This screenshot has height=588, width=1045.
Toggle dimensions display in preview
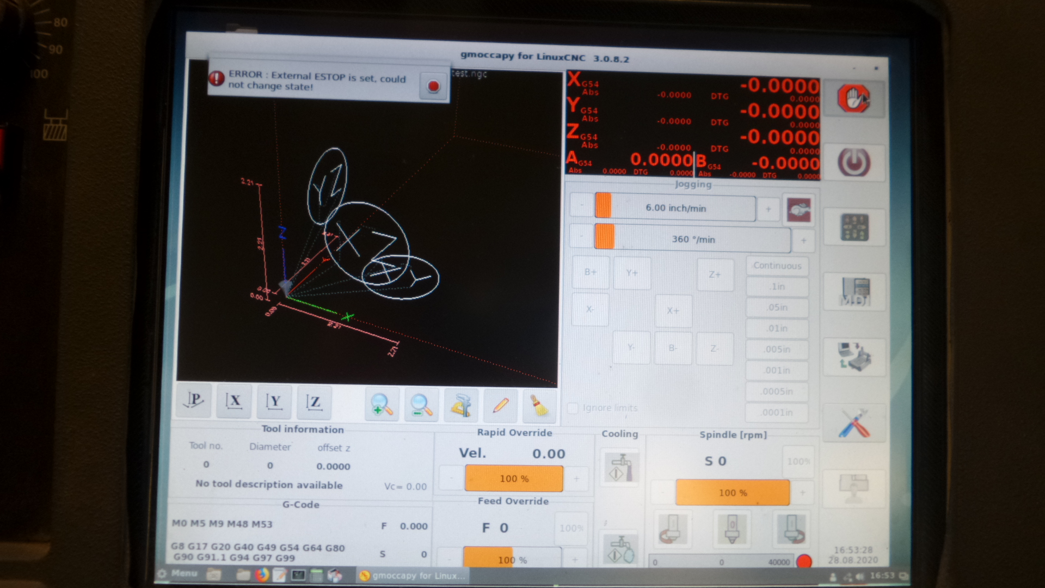[461, 406]
